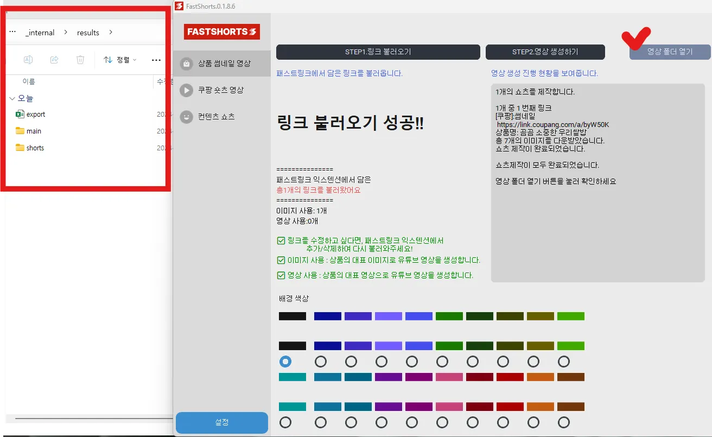The height and width of the screenshot is (437, 712).
Task: Click the text 영상 사용:0개
Action: coord(297,221)
